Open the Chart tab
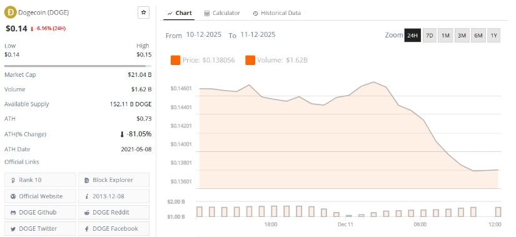Screen dimensions: 516x237 point(180,13)
